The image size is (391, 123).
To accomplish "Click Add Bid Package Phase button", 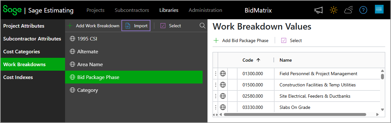I will (x=241, y=40).
